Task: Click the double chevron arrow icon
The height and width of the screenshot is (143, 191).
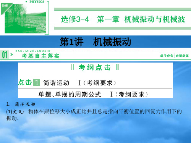Action: point(11,55)
